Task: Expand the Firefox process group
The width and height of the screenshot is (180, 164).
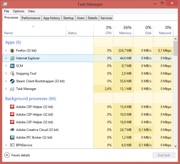Action: coord(6,50)
